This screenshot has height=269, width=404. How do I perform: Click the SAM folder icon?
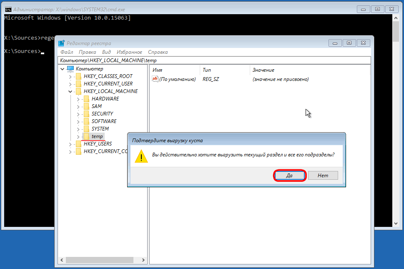pyautogui.click(x=87, y=106)
